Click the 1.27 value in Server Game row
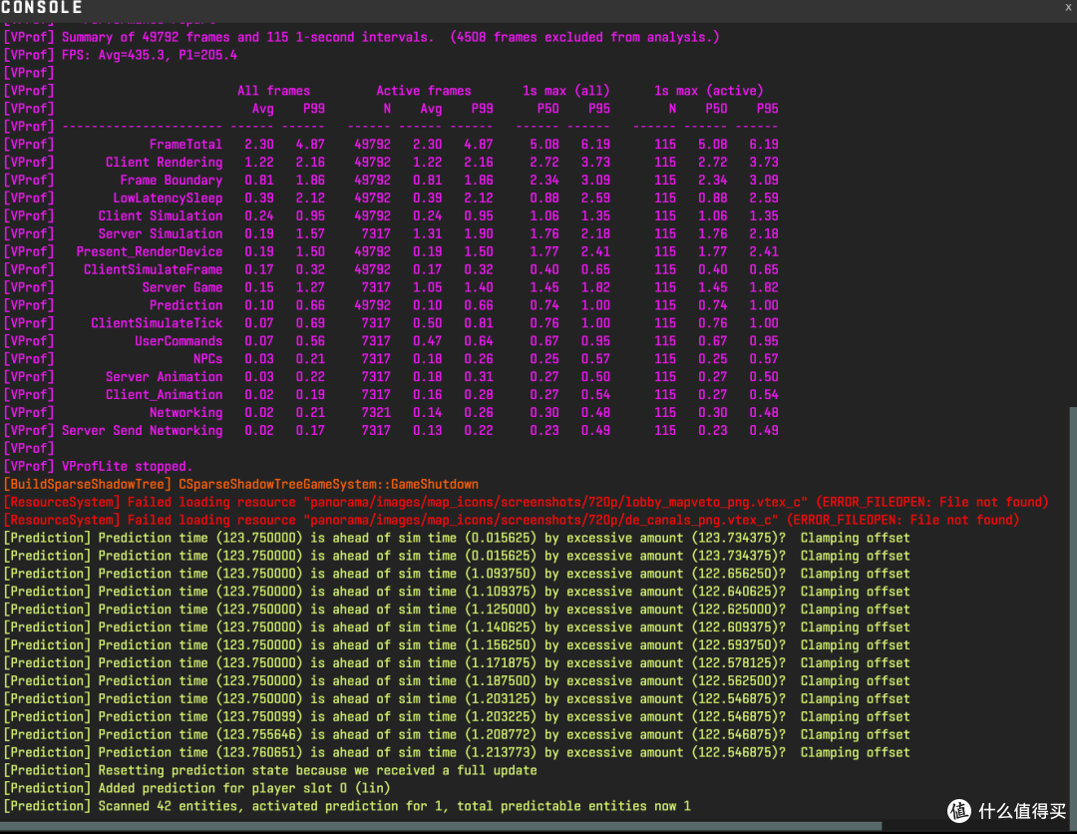Viewport: 1077px width, 834px height. click(310, 287)
